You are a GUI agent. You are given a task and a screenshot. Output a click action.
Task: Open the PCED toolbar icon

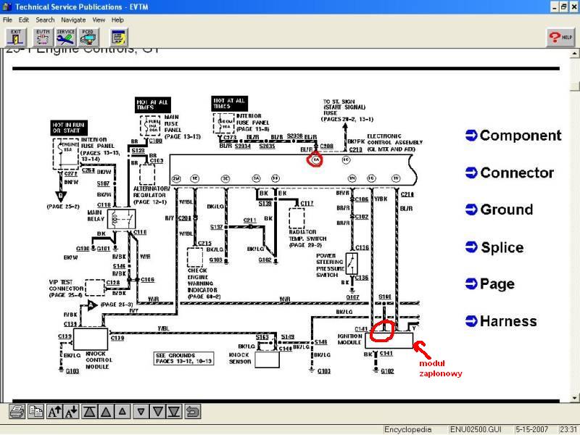point(88,38)
